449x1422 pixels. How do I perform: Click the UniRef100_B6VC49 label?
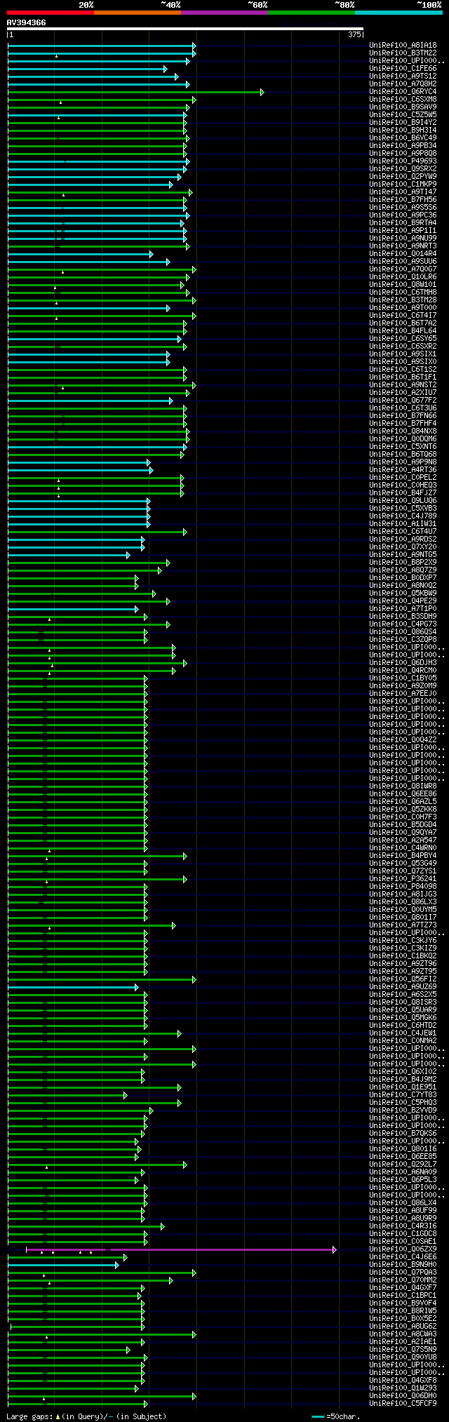tap(403, 138)
